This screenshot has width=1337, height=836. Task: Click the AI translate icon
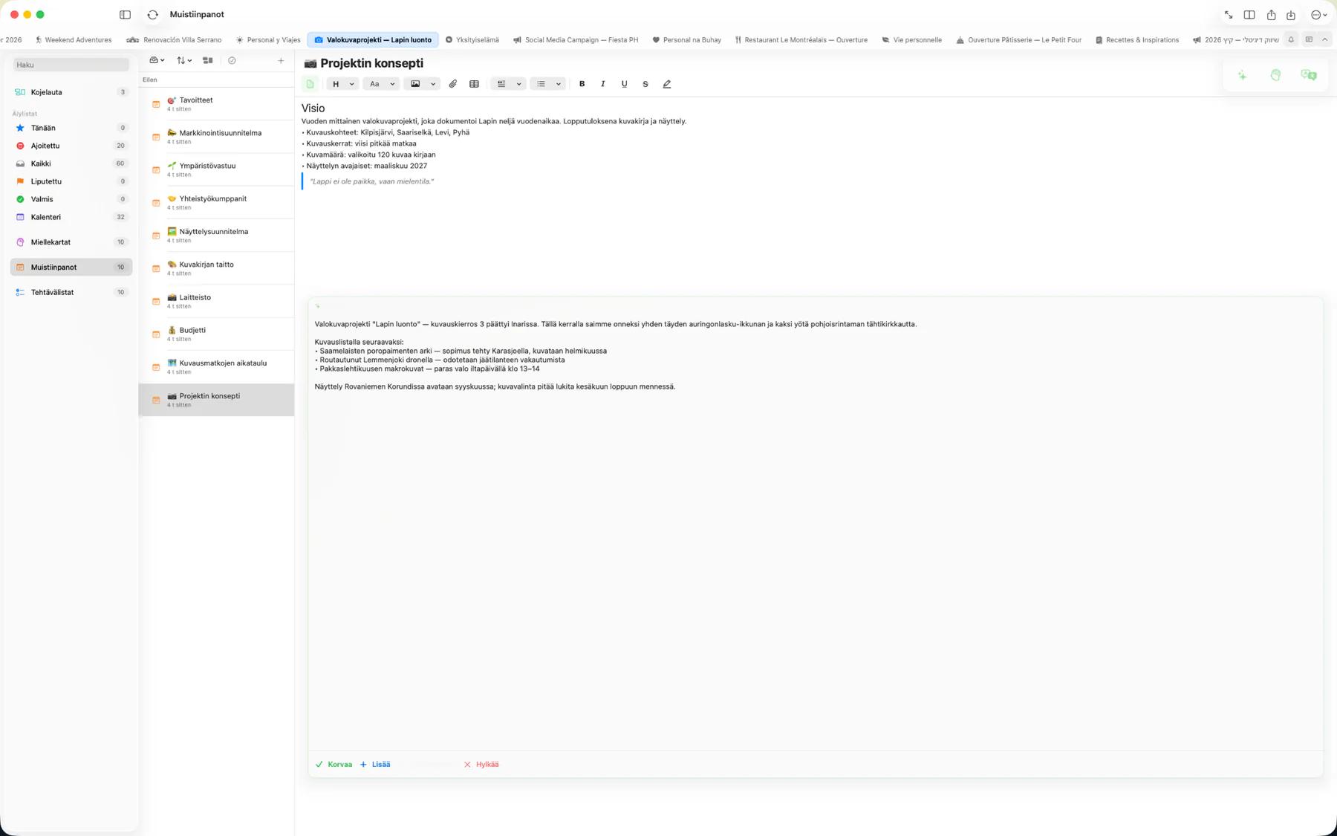pyautogui.click(x=1308, y=75)
